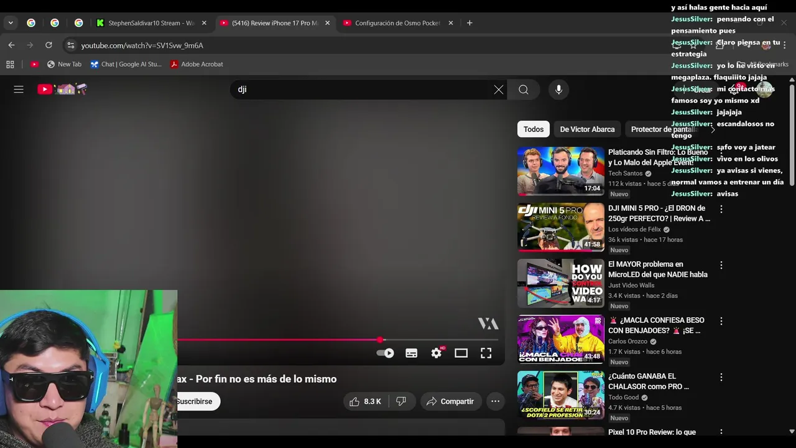Open the Chrome apps grid shortcut
Image resolution: width=796 pixels, height=448 pixels.
point(10,64)
